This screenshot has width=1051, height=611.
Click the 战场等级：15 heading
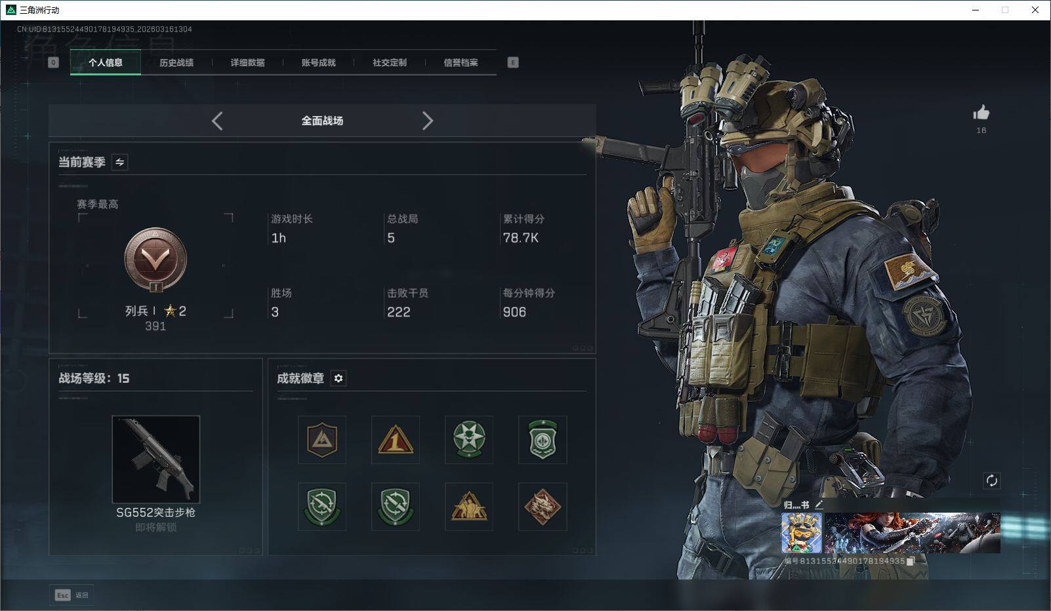point(94,378)
